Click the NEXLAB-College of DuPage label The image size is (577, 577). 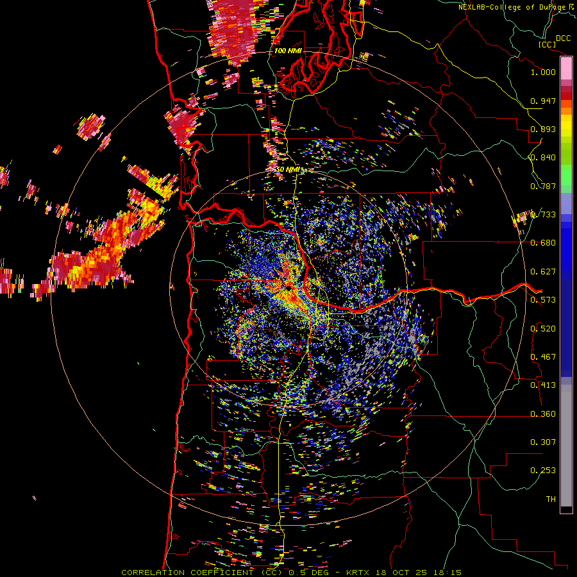(x=517, y=7)
